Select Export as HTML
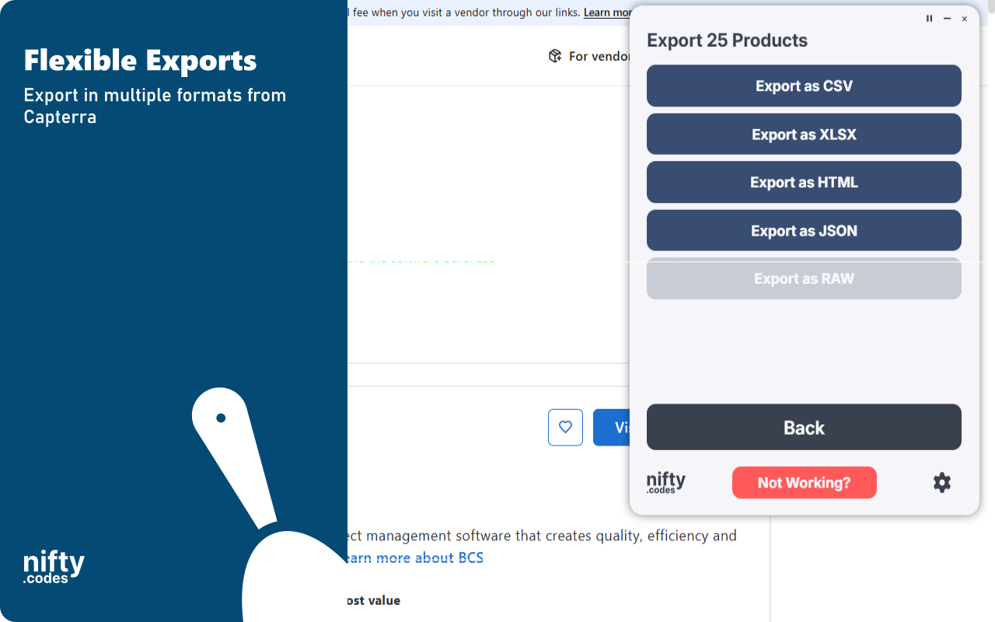 (804, 182)
